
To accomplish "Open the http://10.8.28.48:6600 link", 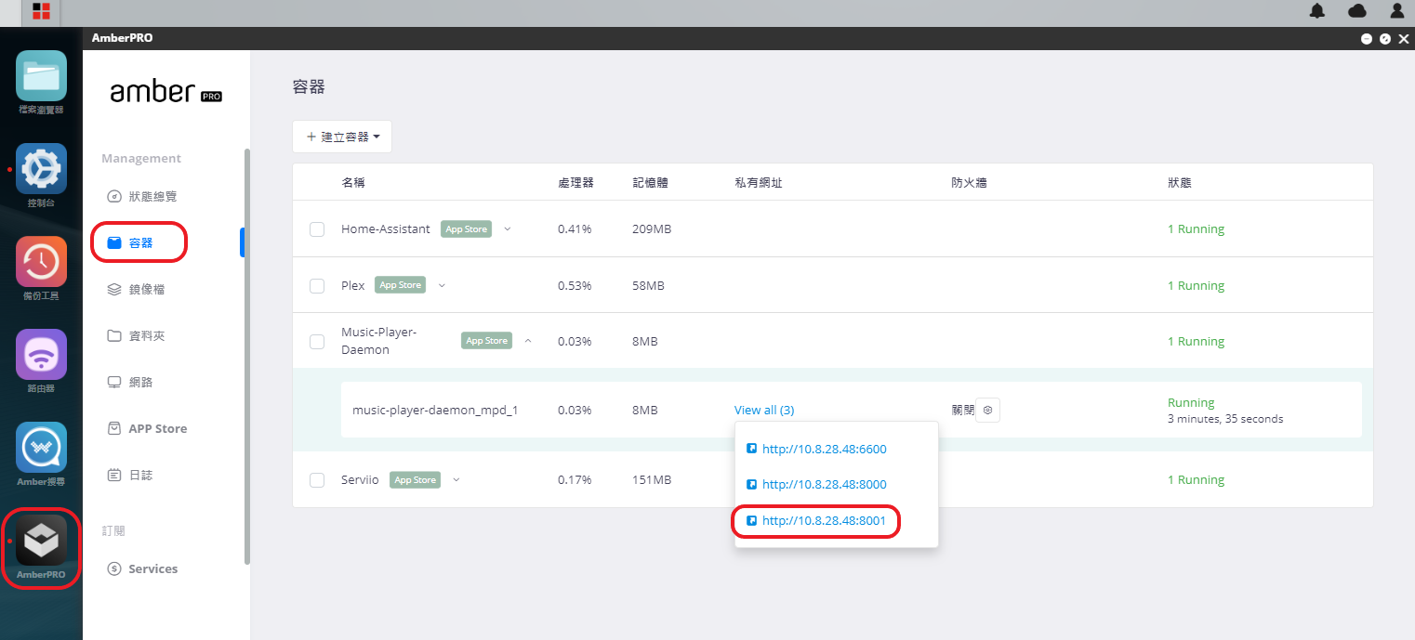I will click(824, 449).
